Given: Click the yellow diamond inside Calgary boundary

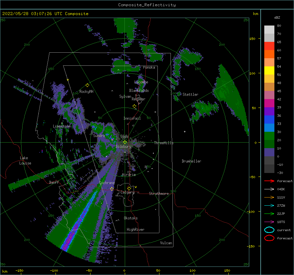Looking at the screenshot, I should pos(129,188).
